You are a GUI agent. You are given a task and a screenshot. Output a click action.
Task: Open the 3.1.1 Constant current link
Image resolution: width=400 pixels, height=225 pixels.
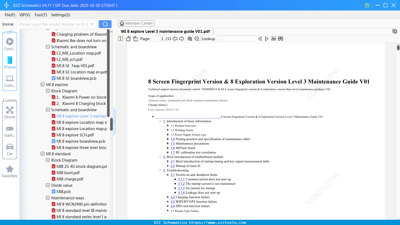click(181, 179)
